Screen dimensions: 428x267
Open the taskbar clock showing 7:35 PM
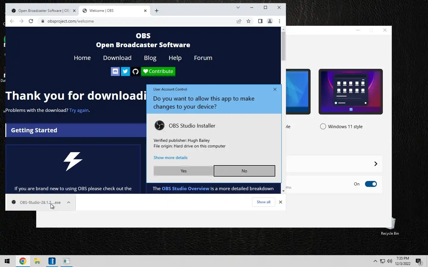coord(403,261)
